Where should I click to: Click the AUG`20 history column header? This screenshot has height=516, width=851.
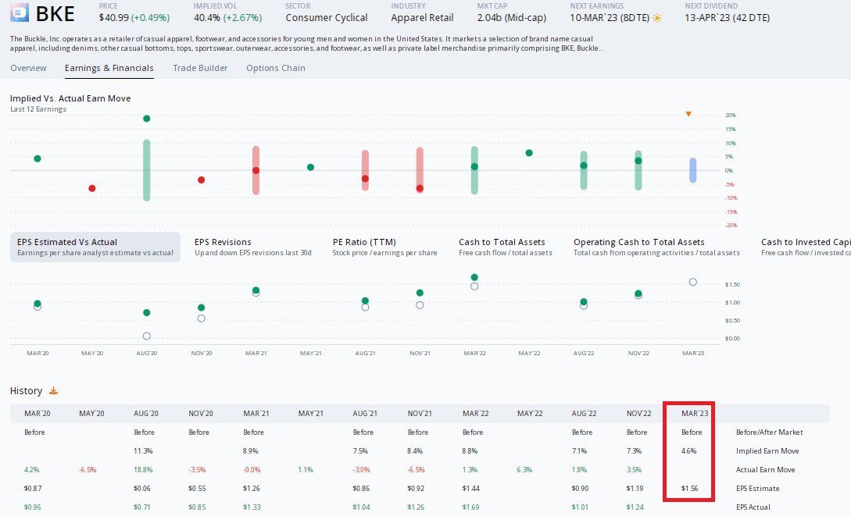coord(146,414)
